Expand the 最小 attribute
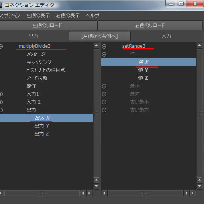This screenshot has height=204, width=204. coord(104,86)
